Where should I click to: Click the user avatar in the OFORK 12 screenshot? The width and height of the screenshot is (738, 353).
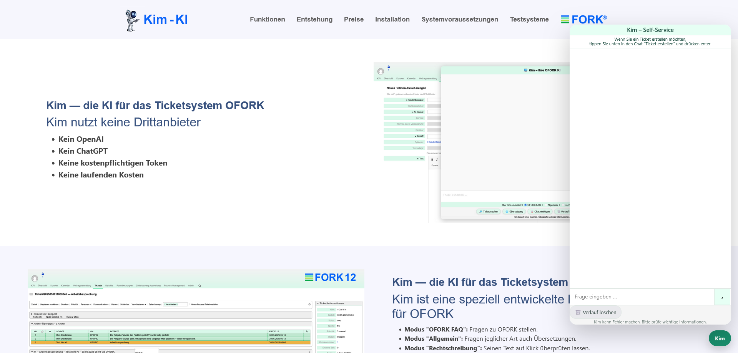pyautogui.click(x=35, y=278)
